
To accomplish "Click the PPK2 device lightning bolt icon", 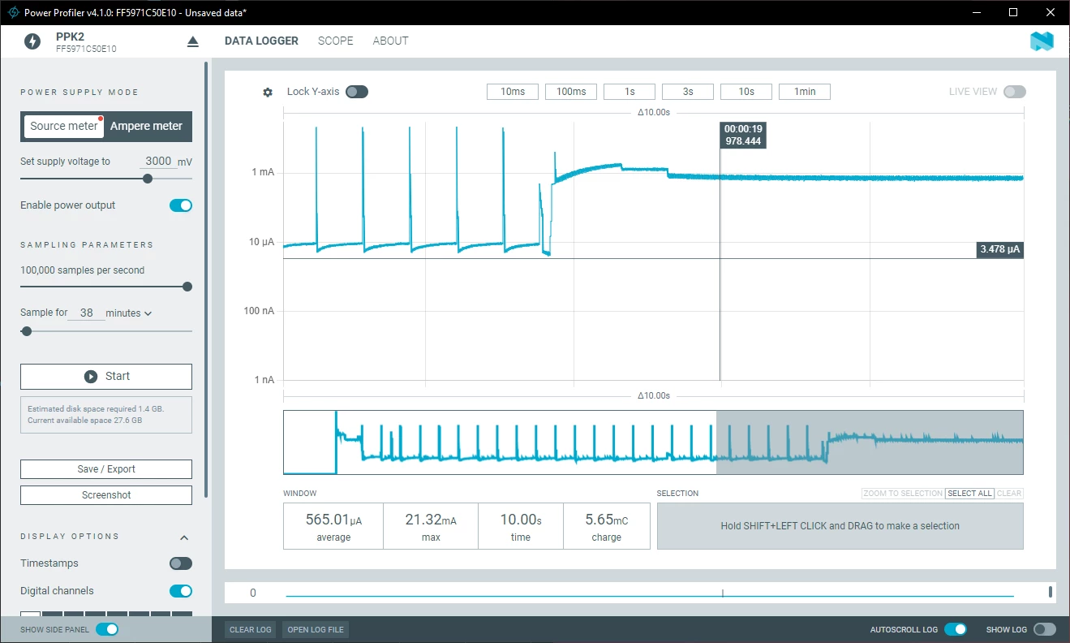I will coord(32,41).
